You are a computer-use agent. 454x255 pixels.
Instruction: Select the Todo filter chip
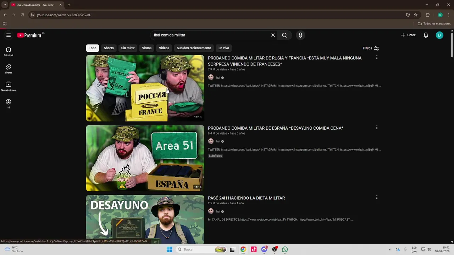93,48
